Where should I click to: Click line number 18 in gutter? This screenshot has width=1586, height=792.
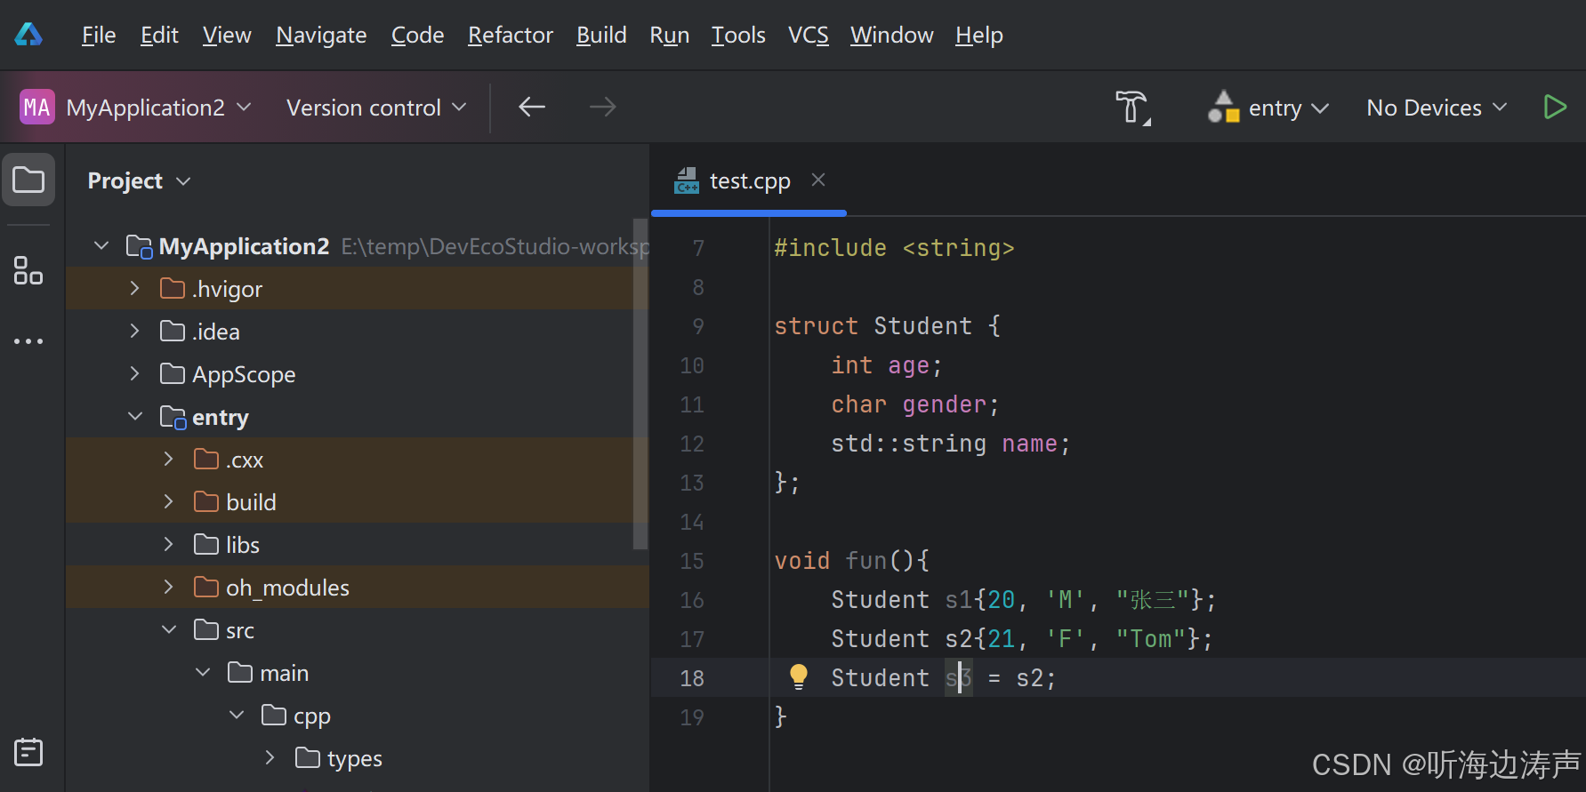692,678
